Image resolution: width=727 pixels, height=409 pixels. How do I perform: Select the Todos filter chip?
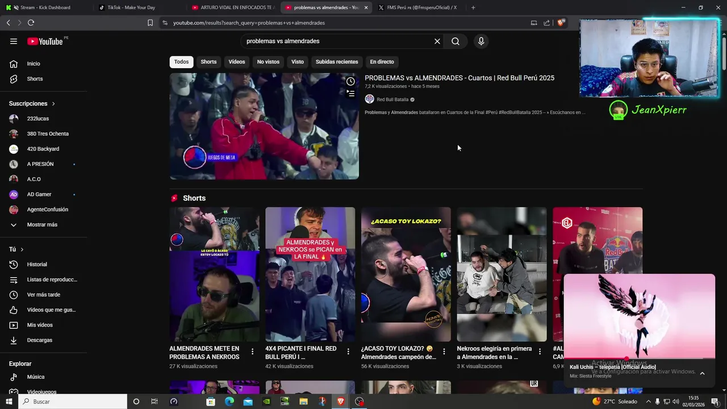tap(181, 62)
